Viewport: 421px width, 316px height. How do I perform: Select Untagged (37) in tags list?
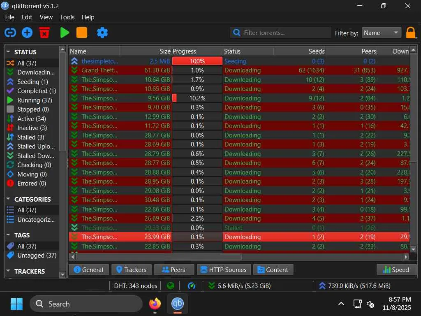32,255
